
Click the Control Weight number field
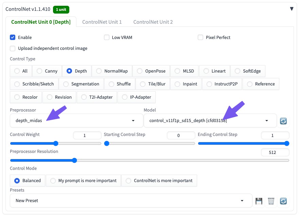pyautogui.click(x=87, y=135)
